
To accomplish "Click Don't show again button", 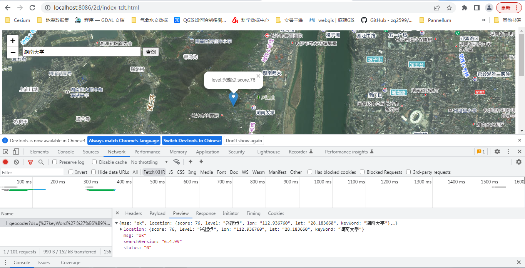I will tap(244, 140).
